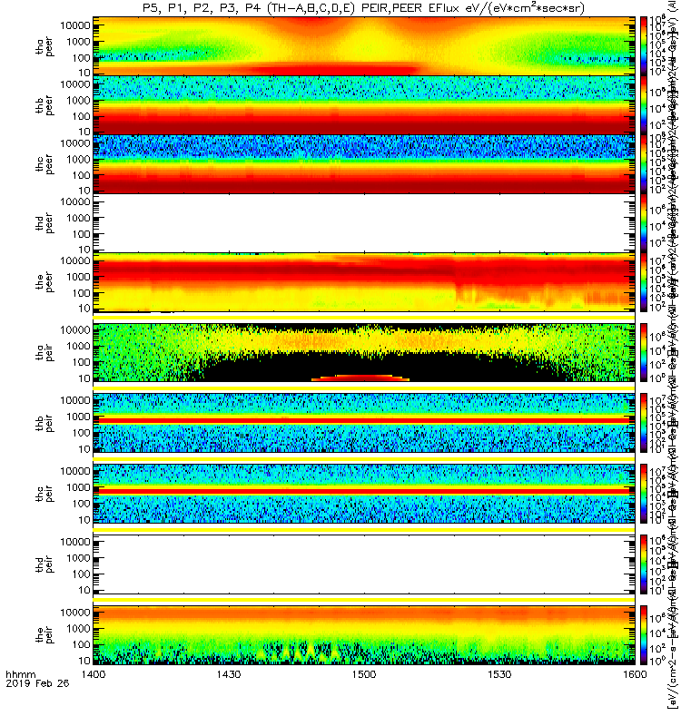681x726 pixels.
Task: Click the 'the peir' y-axis label
Action: 44,634
